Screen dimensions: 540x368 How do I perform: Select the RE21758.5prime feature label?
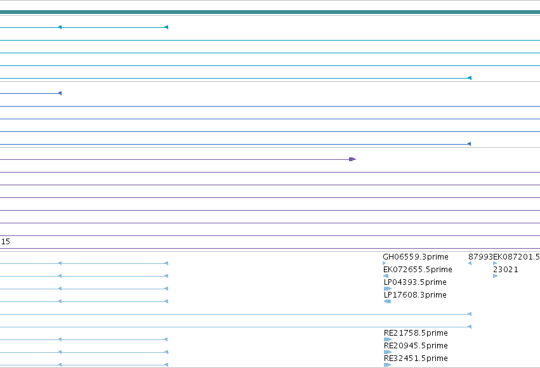tap(416, 333)
